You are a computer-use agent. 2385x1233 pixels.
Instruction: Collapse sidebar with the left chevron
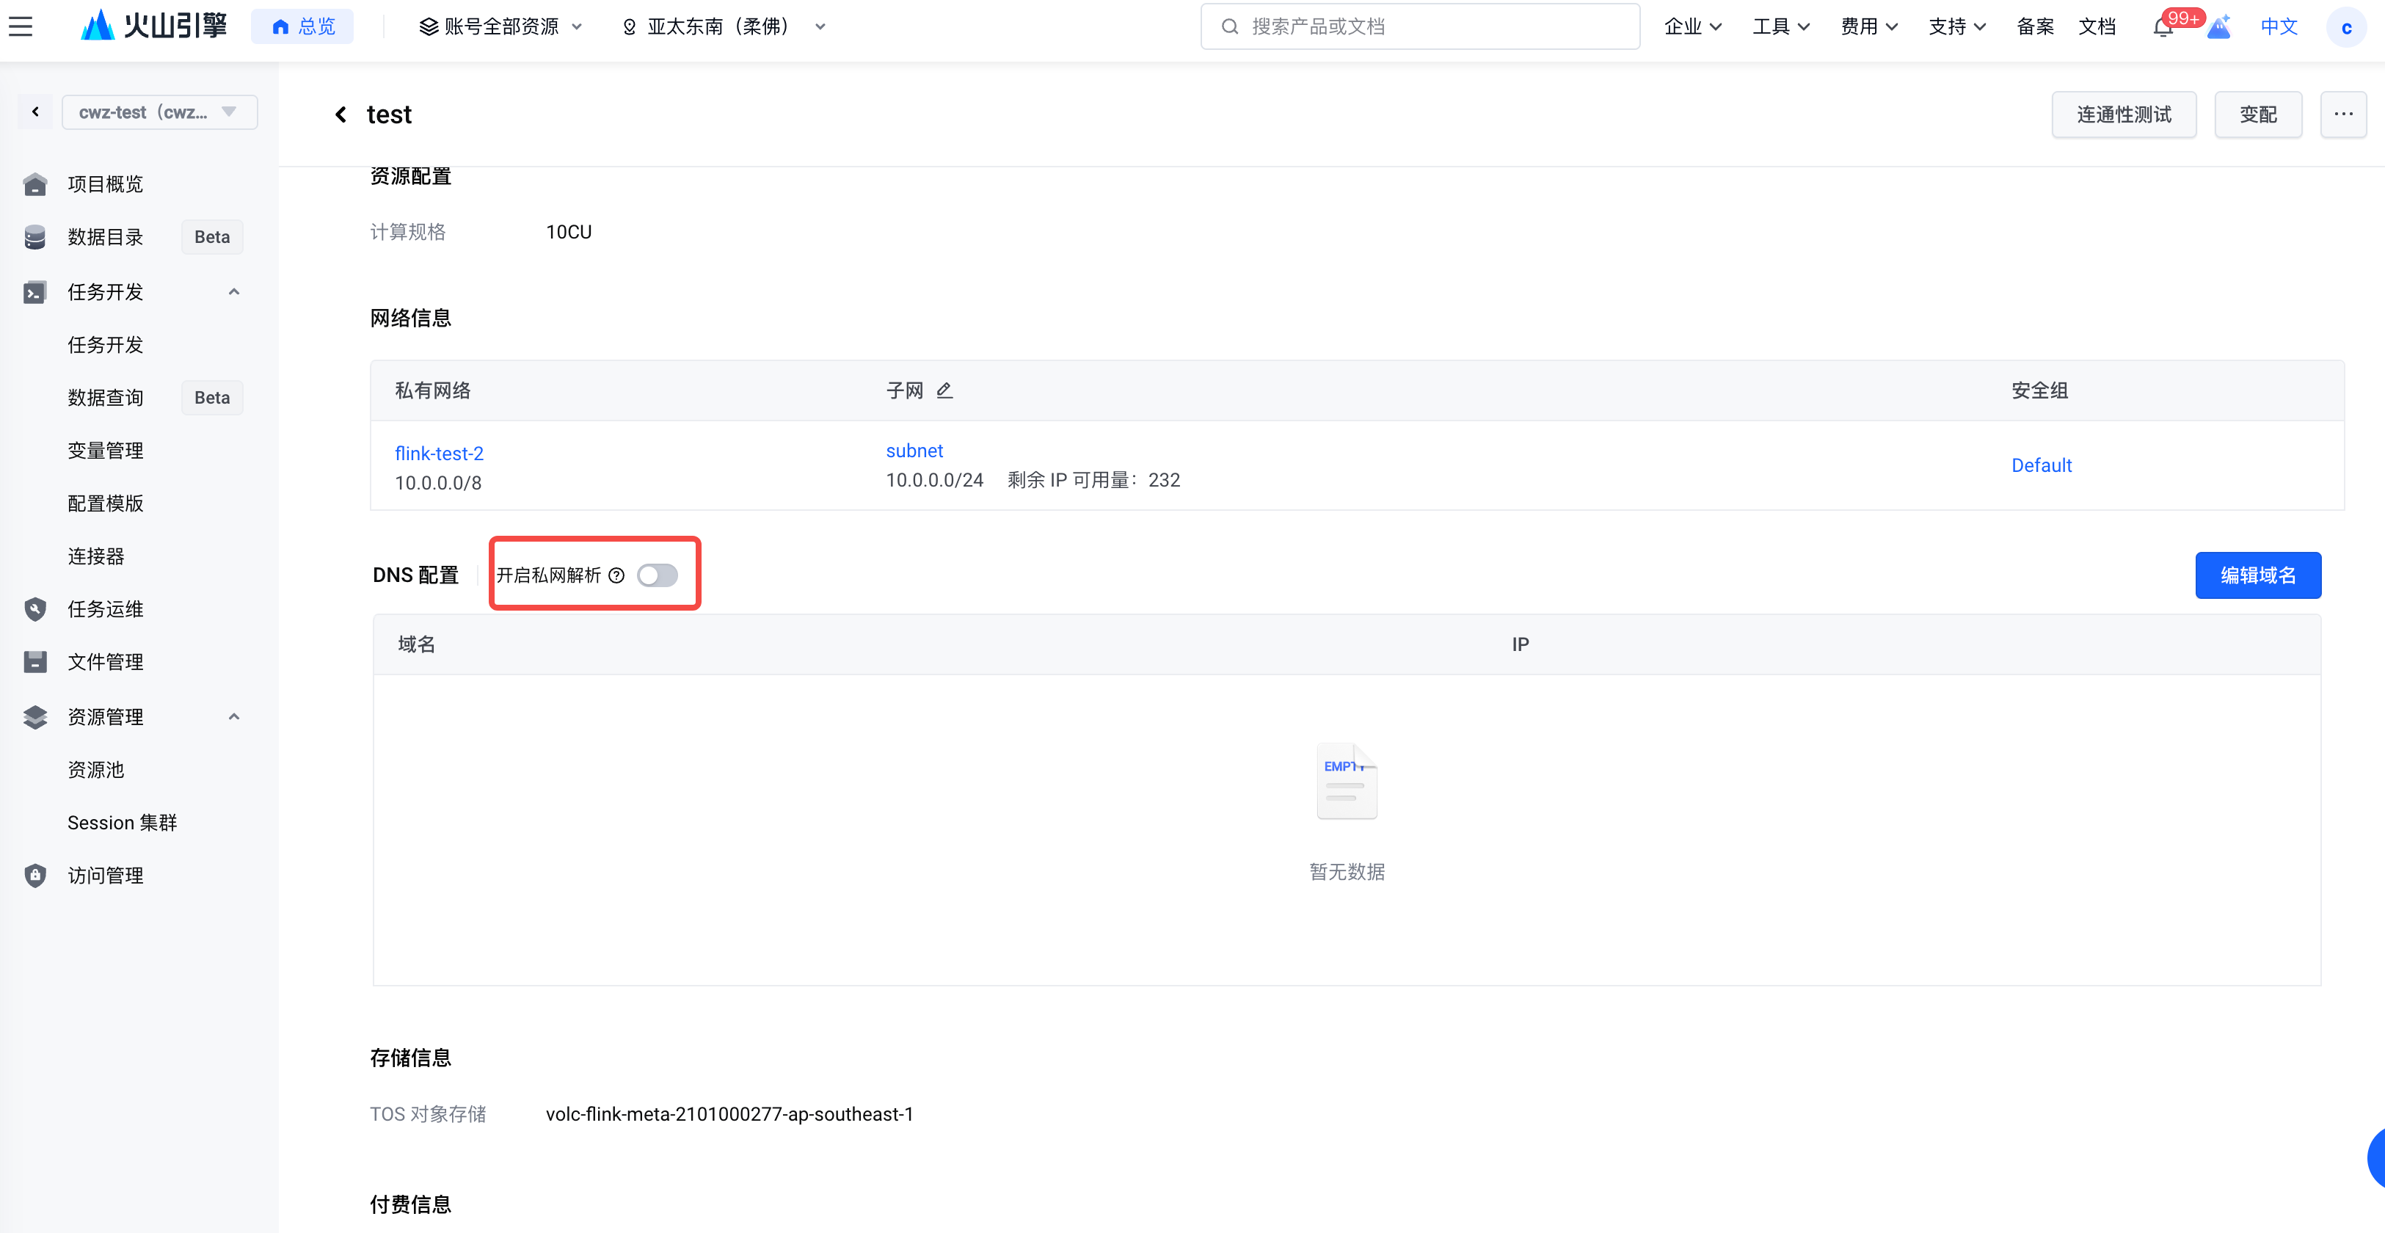35,112
